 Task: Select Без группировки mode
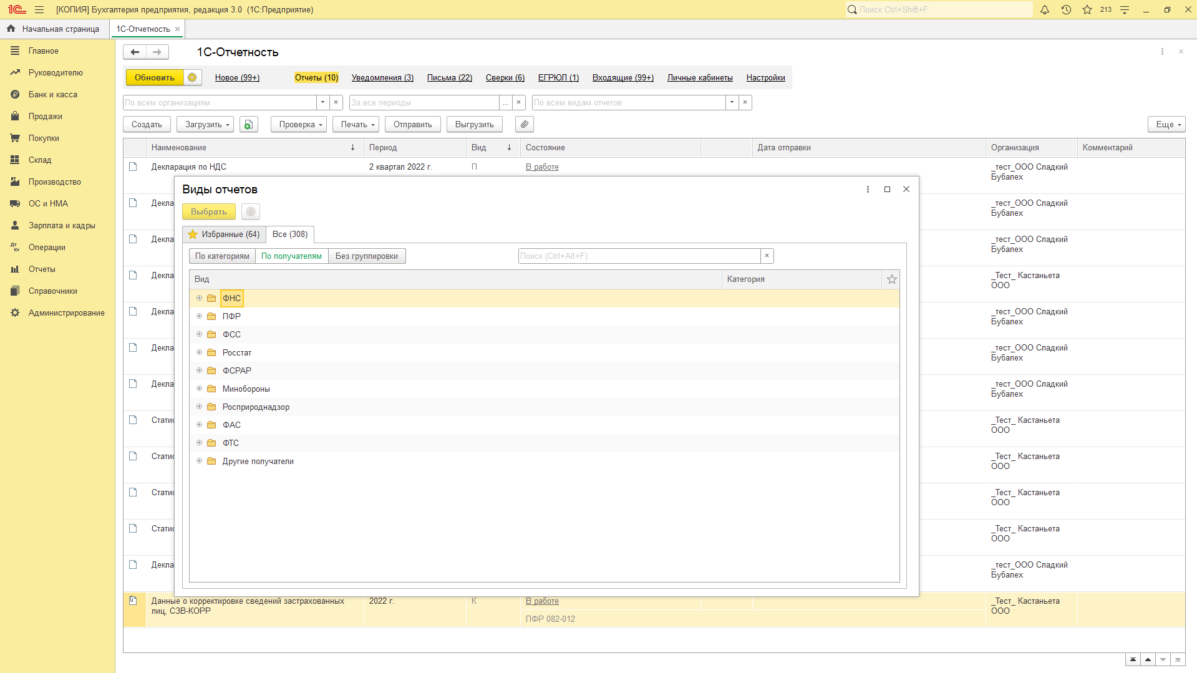(x=367, y=256)
